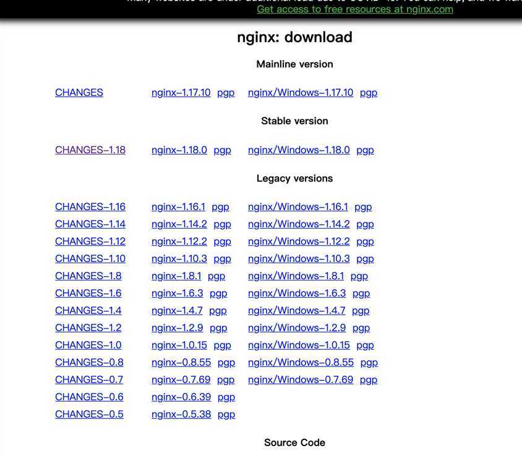The height and width of the screenshot is (456, 522).
Task: Open pgp signature for nginx/Windows-1.8.1
Action: (359, 277)
